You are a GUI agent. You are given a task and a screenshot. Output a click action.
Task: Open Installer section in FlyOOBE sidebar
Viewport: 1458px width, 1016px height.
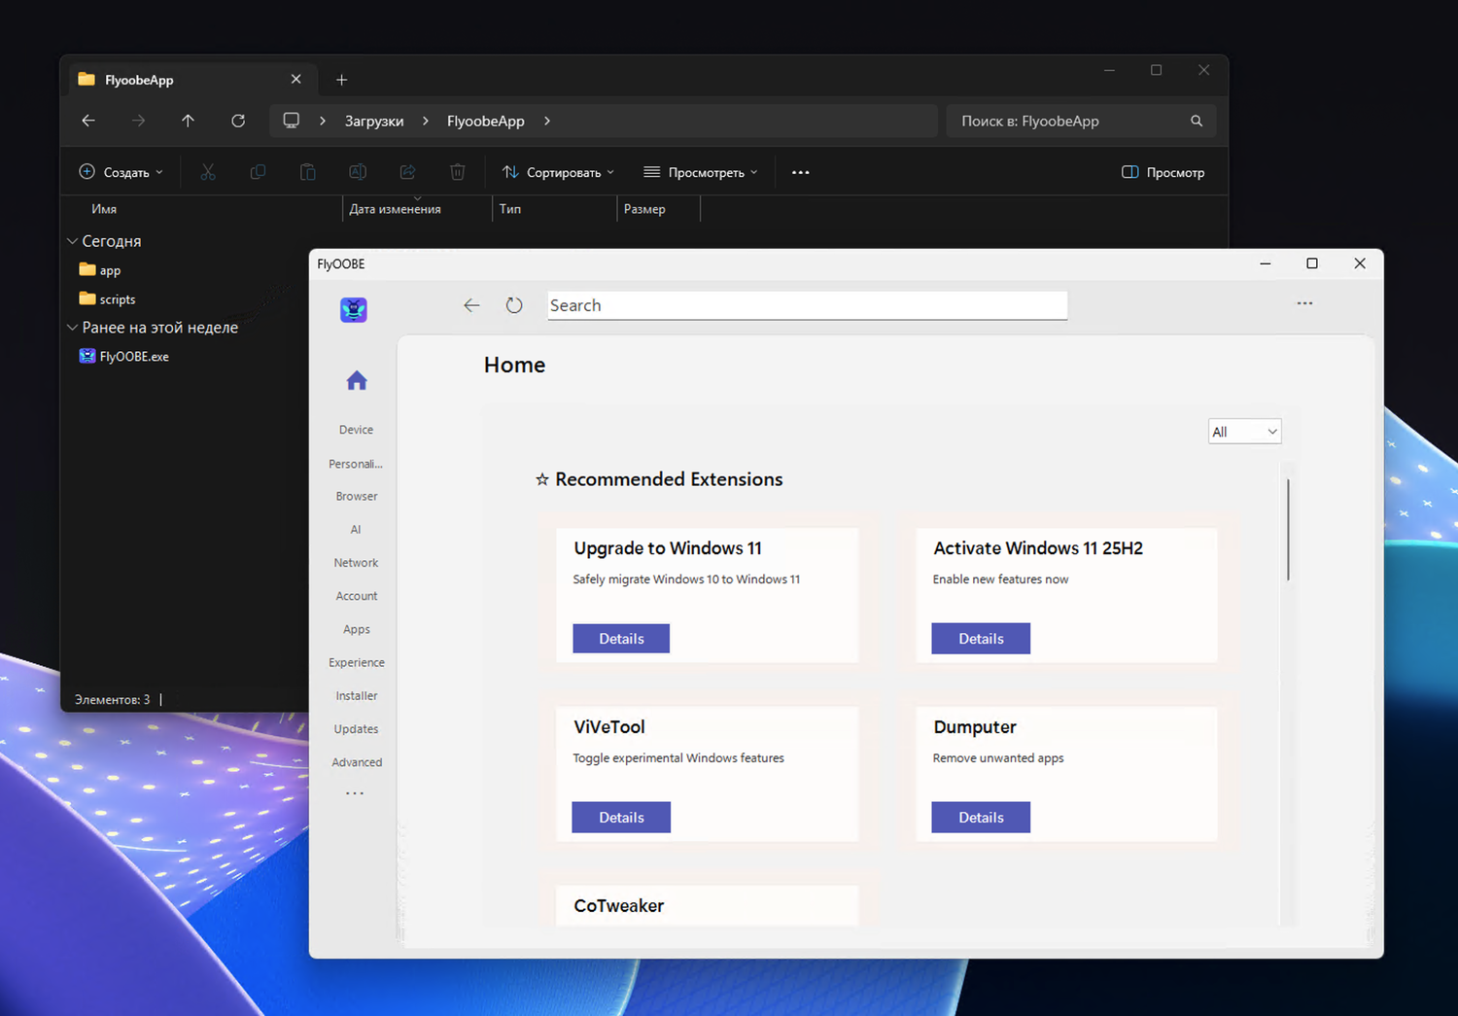pyautogui.click(x=357, y=696)
